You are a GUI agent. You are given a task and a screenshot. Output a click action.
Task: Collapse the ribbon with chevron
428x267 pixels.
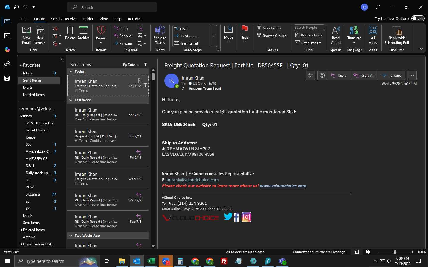[x=421, y=49]
